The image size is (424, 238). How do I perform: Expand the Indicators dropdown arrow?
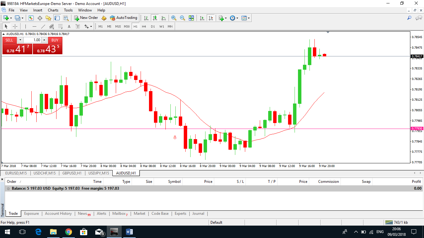tap(226, 18)
